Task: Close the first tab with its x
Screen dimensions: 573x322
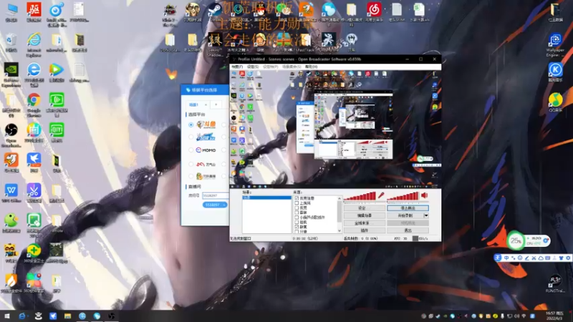Action: coord(206,104)
